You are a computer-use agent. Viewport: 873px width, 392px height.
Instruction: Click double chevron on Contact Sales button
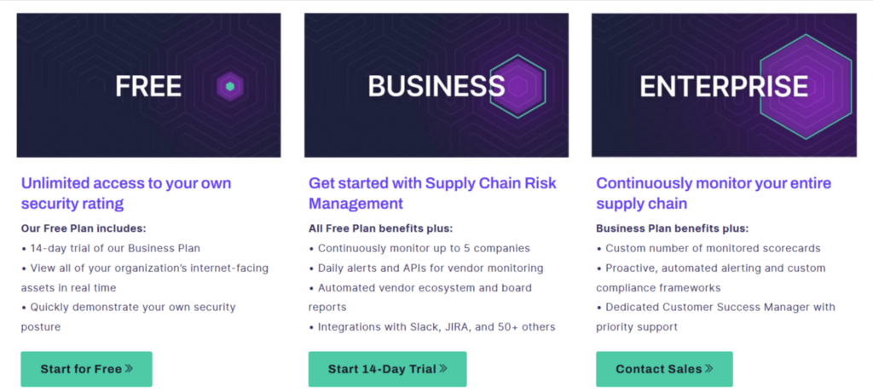708,368
